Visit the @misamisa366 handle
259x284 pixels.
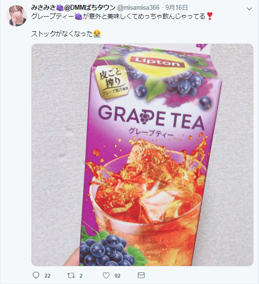click(139, 8)
